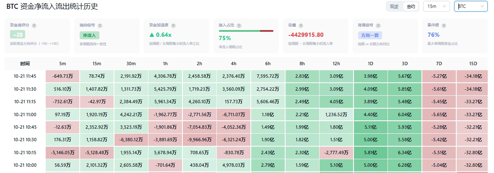
Task: Click the -9,966.96万 cell
Action: point(200,140)
